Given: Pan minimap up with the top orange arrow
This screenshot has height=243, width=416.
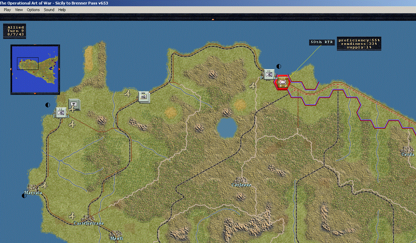Looking at the screenshot, I should click(35, 45).
